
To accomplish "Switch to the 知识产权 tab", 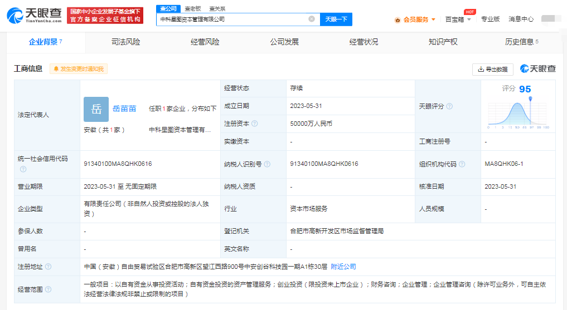I will point(443,42).
